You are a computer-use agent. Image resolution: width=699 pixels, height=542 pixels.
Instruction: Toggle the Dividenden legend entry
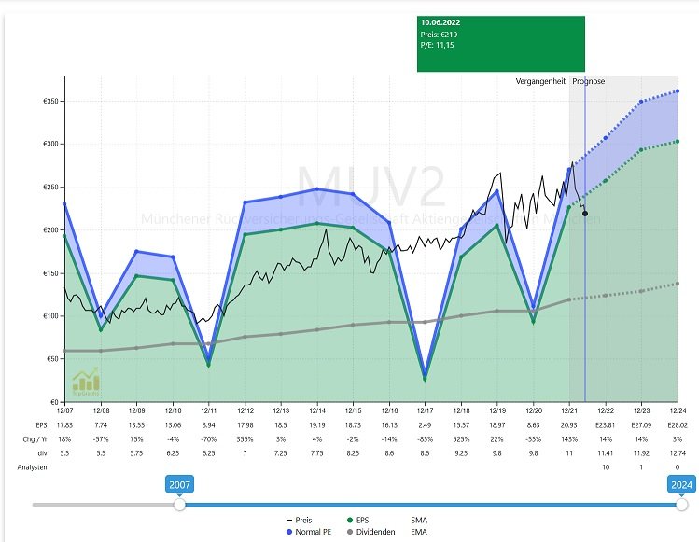(x=370, y=532)
